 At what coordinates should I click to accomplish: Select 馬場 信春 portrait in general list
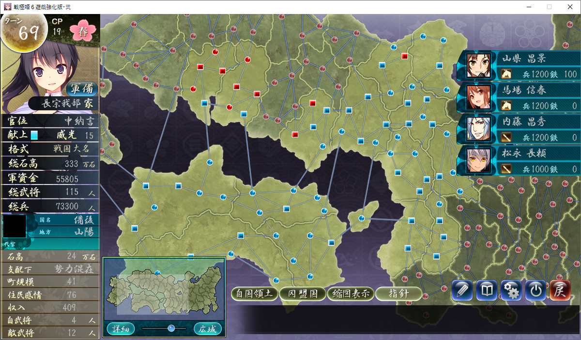478,97
